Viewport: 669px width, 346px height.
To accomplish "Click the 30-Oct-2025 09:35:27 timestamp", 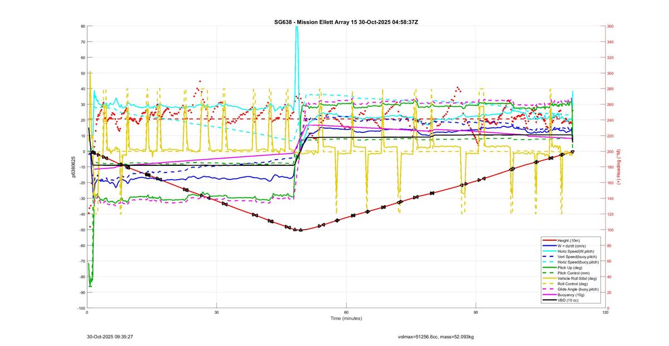I will tap(110, 337).
